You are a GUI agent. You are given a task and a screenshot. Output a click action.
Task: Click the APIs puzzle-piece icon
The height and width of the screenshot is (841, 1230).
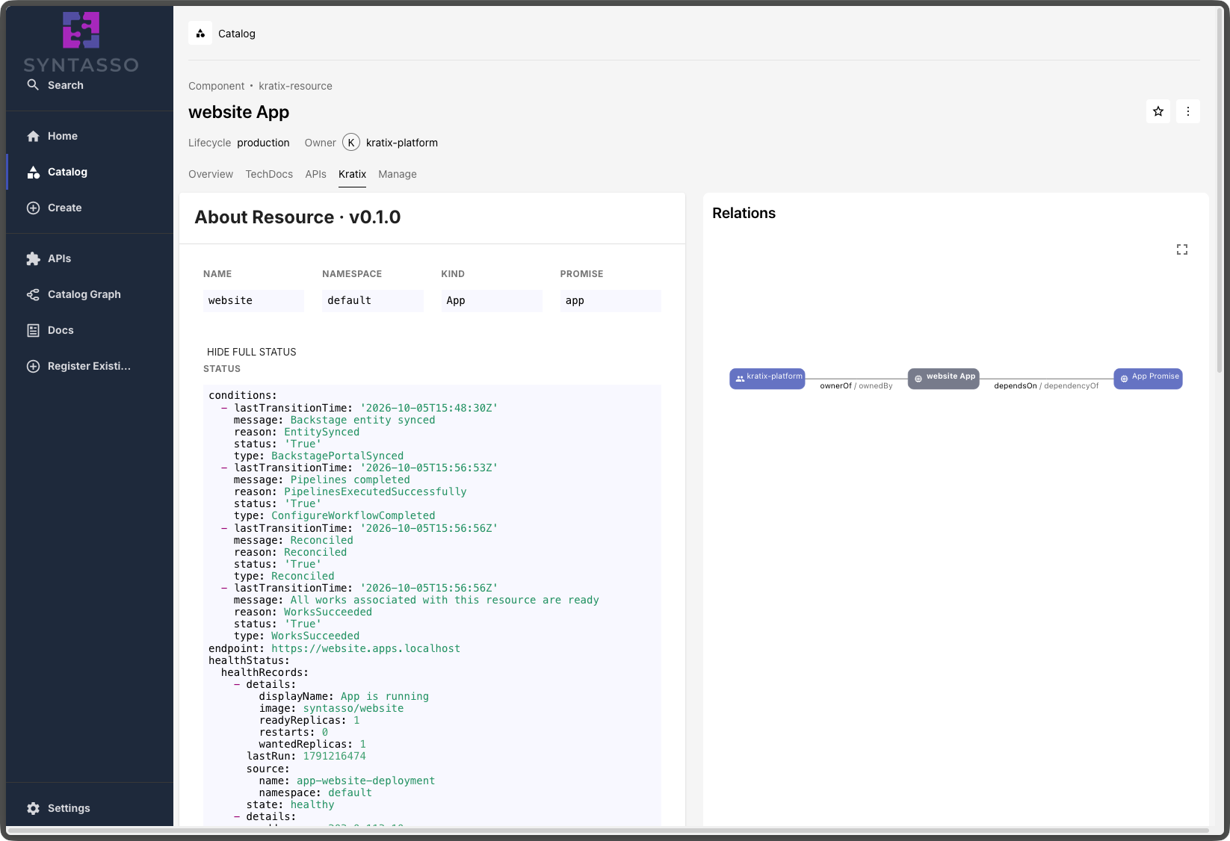point(33,258)
